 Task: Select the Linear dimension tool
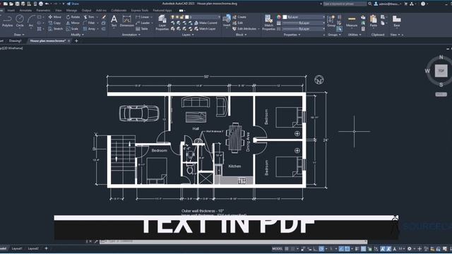pyautogui.click(x=143, y=17)
